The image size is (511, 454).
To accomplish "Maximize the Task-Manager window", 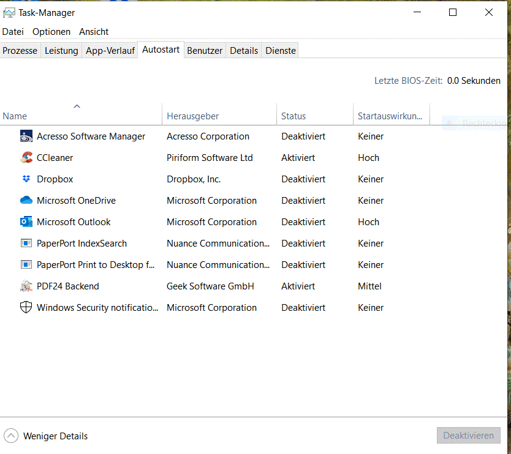I will [x=453, y=12].
